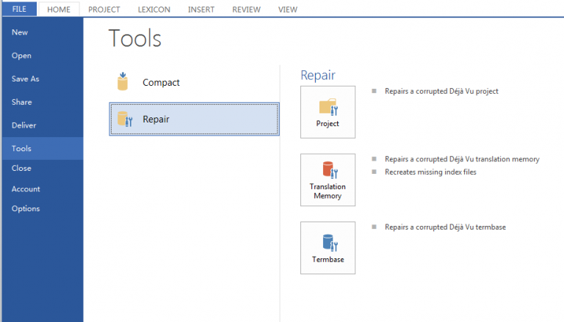
Task: Switch to the HOME ribbon tab
Action: (58, 10)
